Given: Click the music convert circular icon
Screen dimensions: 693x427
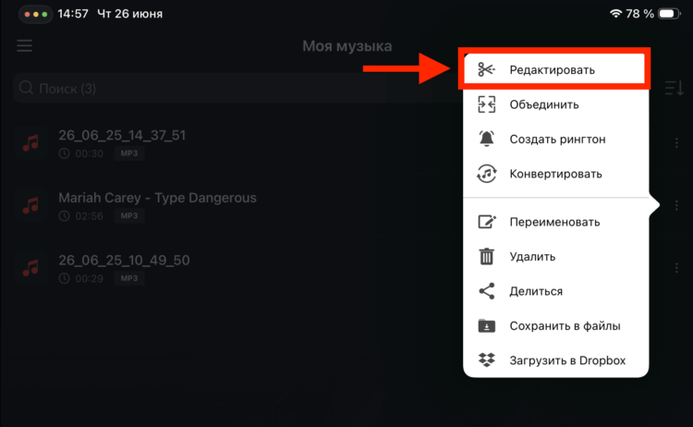Looking at the screenshot, I should pos(487,174).
